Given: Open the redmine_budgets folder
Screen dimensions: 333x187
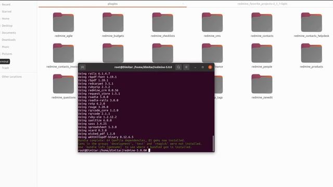Looking at the screenshot, I should [113, 22].
